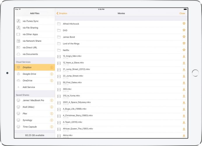Toggle favorite star for Netflix folder
Image resolution: width=202 pixels, height=146 pixels.
click(x=184, y=50)
